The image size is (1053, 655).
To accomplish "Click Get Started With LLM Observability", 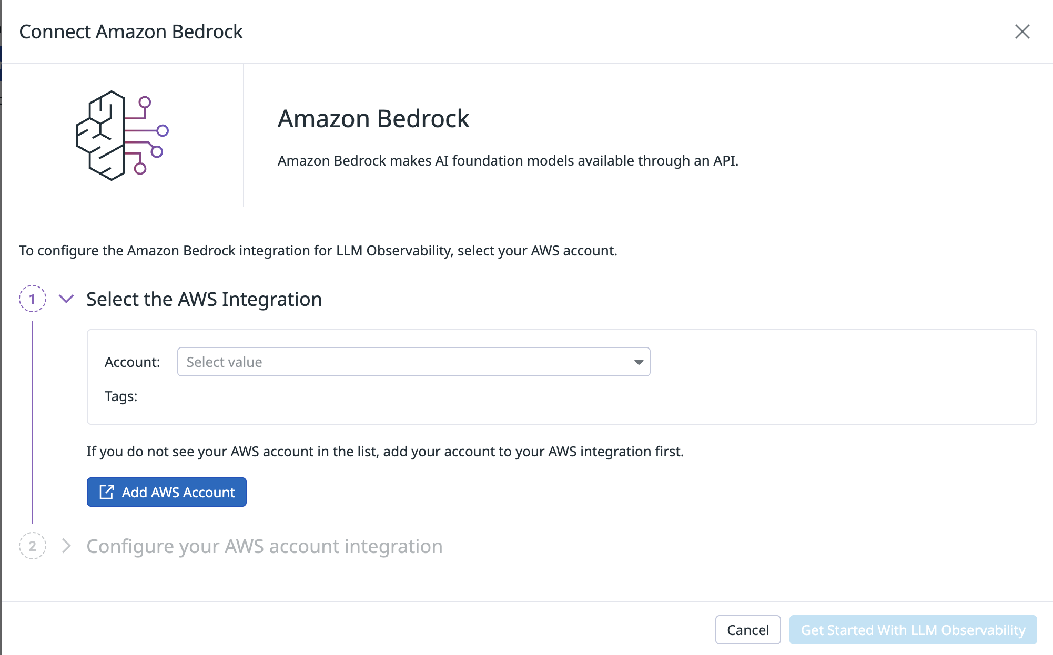I will 913,630.
